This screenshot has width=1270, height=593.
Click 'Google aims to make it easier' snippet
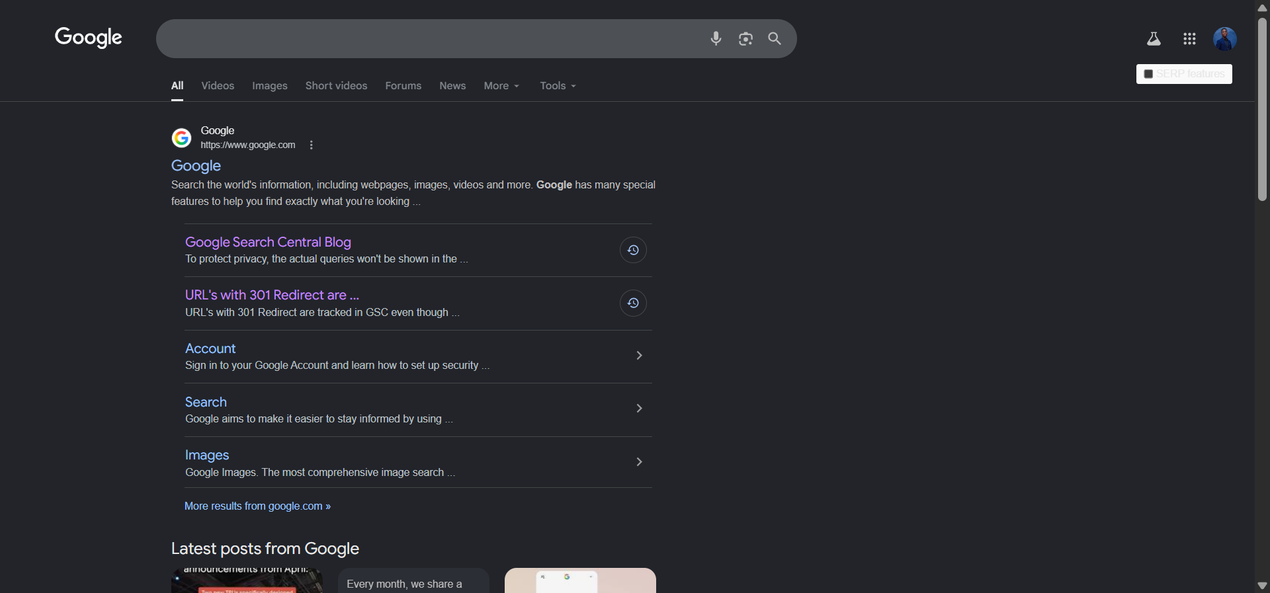(x=319, y=419)
